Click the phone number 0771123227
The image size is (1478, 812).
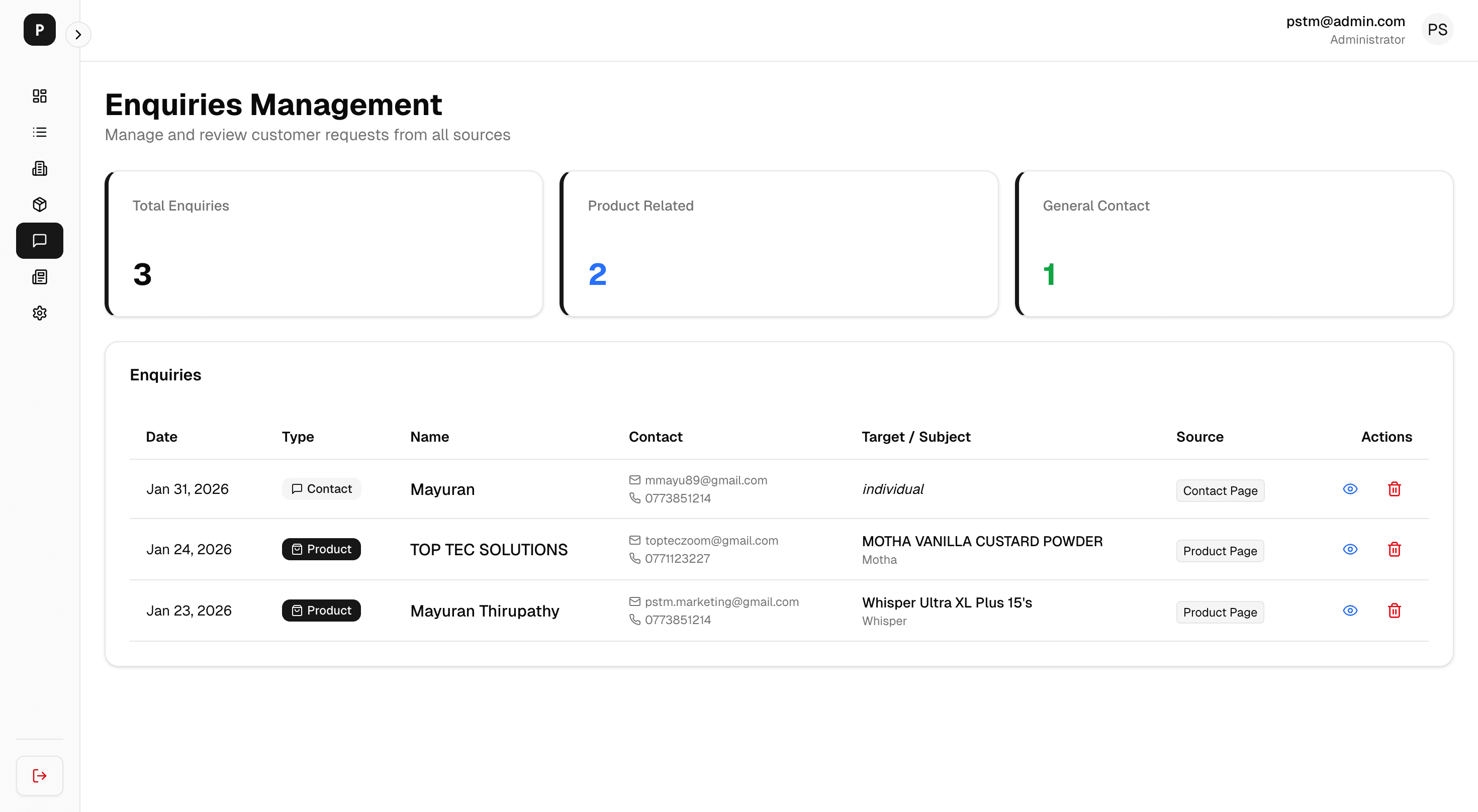tap(678, 559)
